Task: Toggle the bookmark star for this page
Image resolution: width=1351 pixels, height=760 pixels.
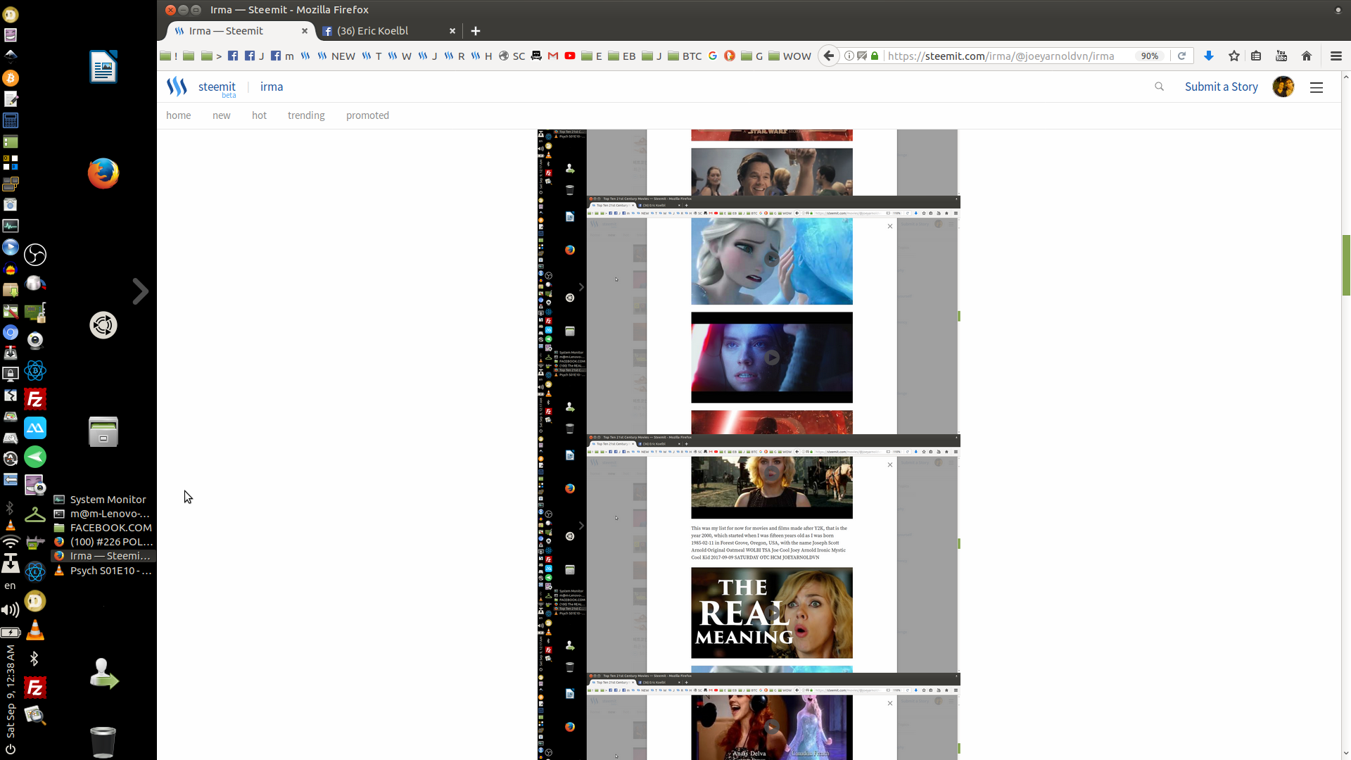Action: [x=1233, y=56]
